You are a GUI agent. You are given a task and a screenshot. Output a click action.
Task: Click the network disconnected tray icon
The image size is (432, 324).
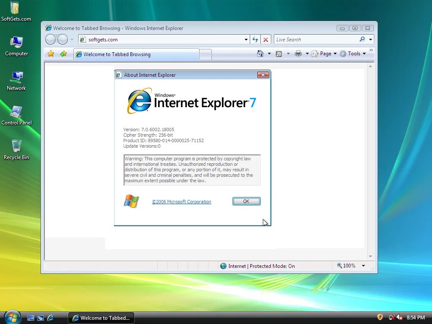click(391, 317)
